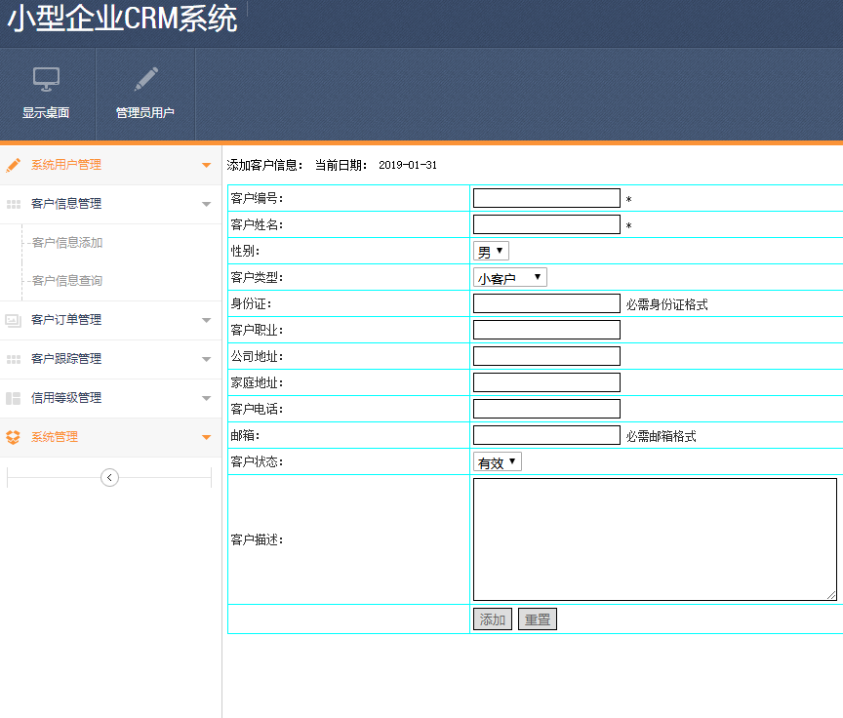Click the 管理员用户 pencil icon
The height and width of the screenshot is (718, 843).
click(145, 80)
